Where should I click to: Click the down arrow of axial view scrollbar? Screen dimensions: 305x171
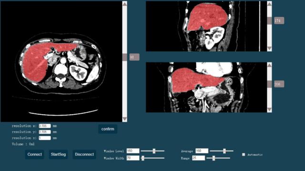[x=125, y=119]
